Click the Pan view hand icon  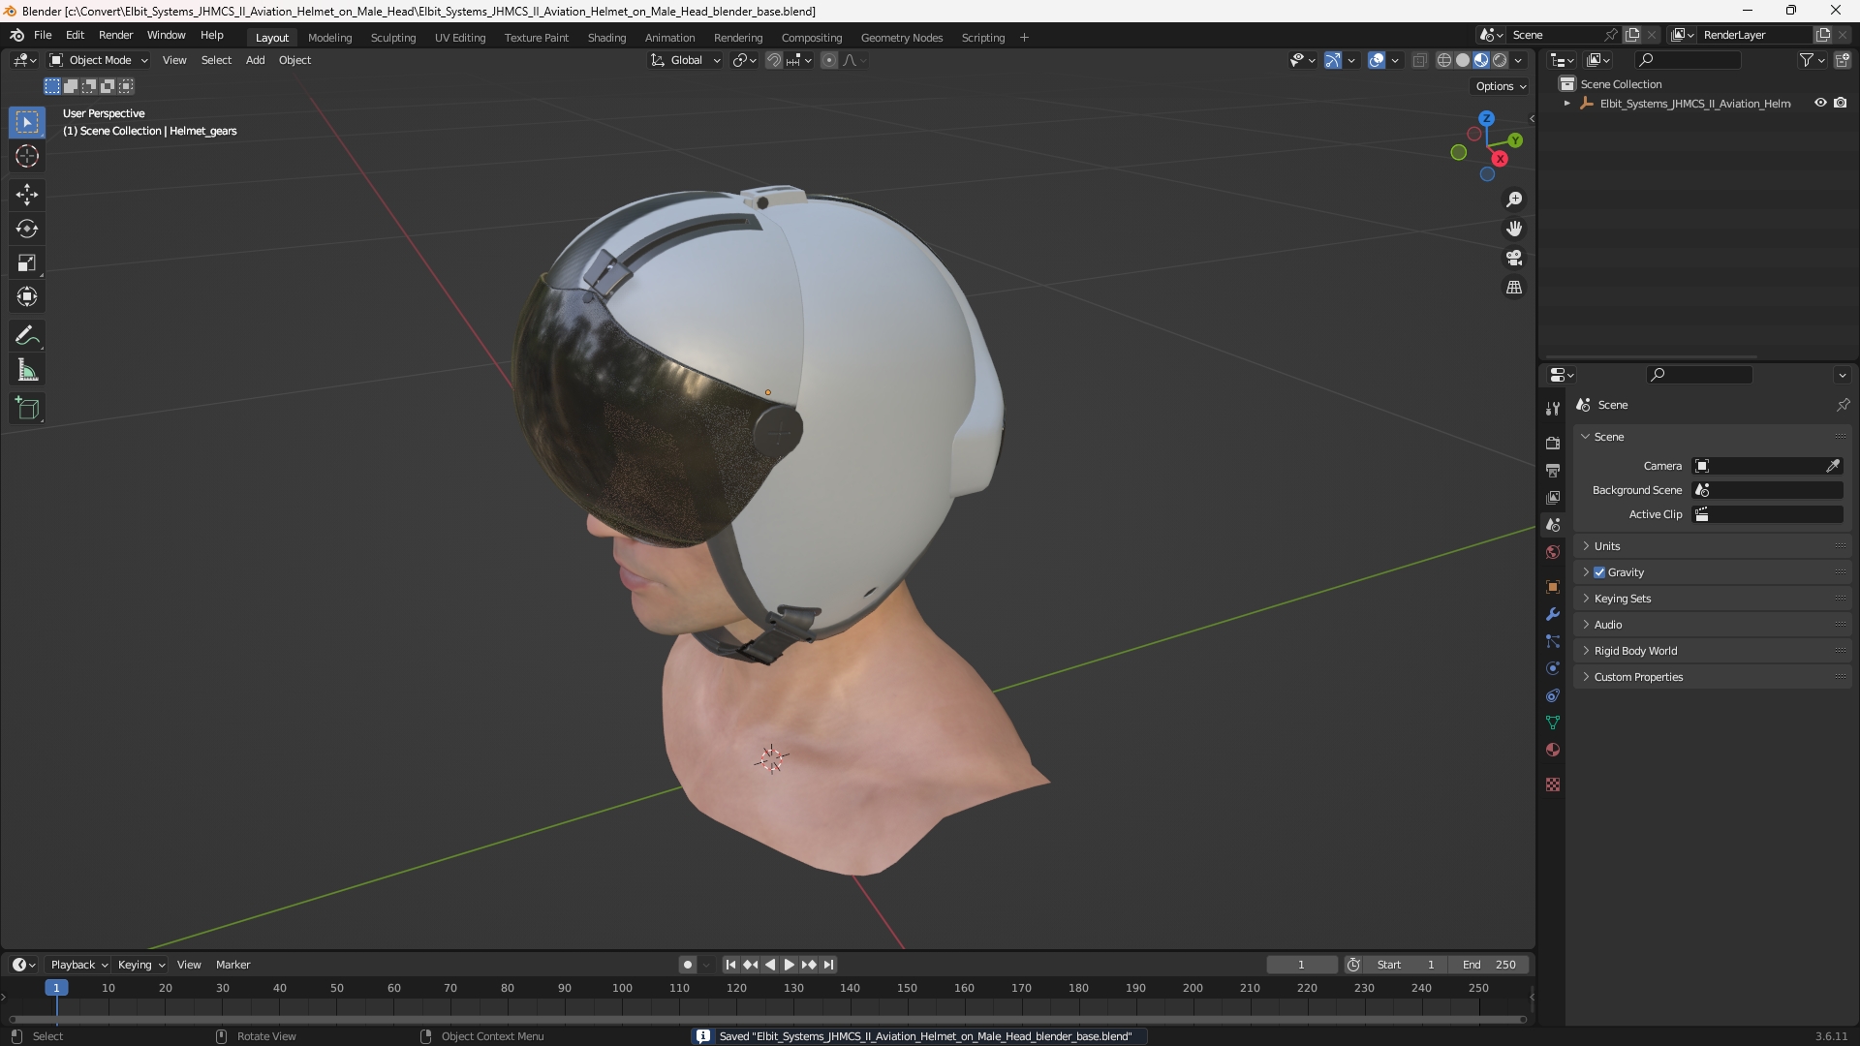(1514, 229)
